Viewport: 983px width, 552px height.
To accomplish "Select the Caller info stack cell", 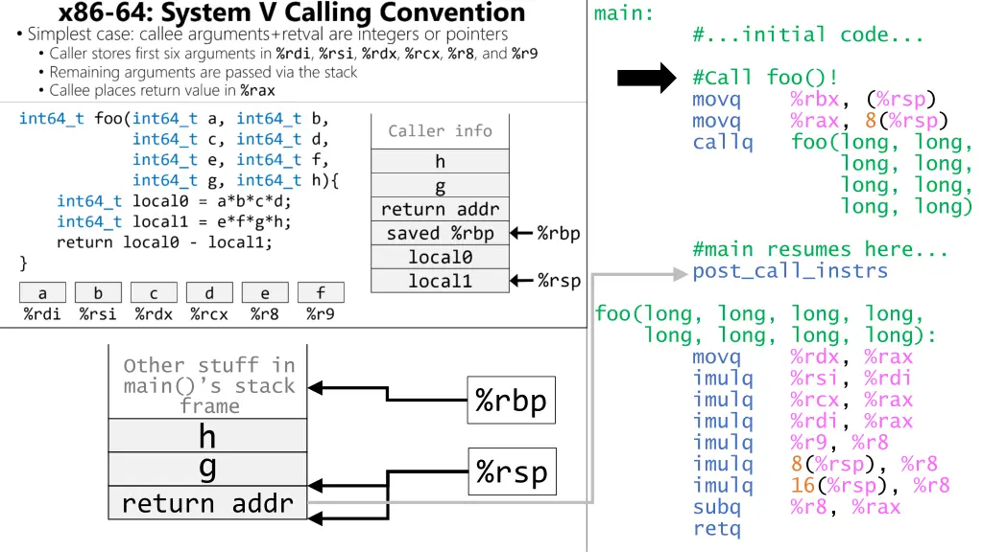I will 440,131.
